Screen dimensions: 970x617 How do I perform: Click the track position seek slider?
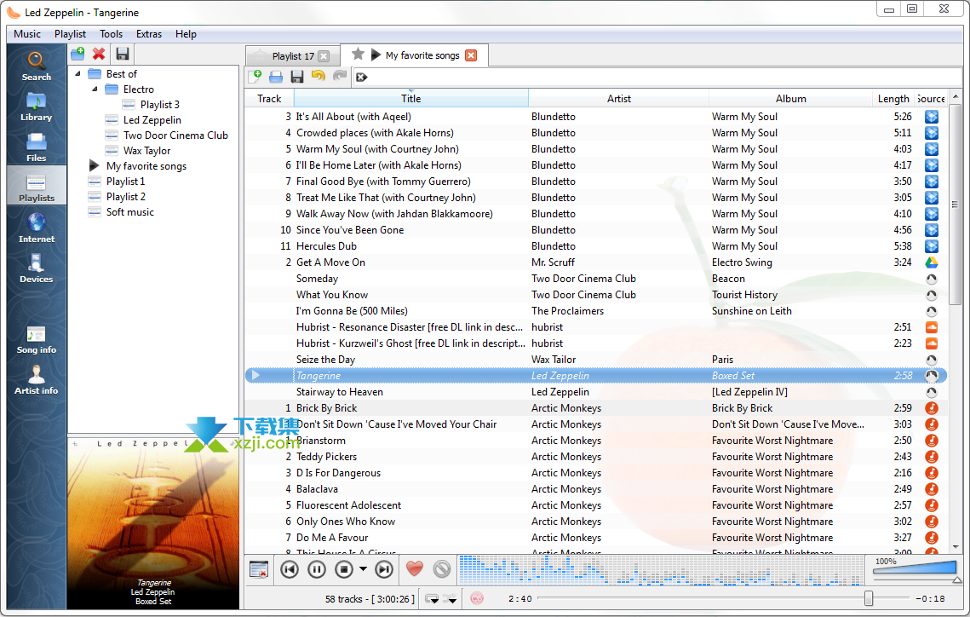[698, 599]
